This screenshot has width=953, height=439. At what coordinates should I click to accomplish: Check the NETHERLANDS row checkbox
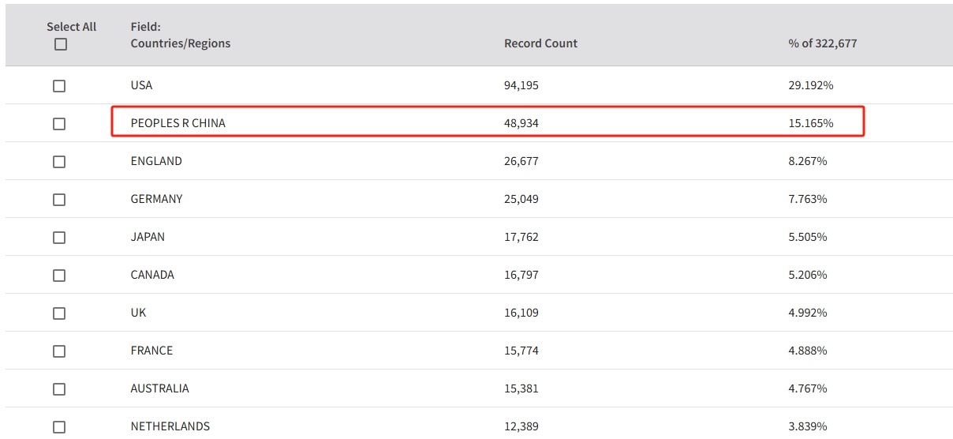tap(59, 427)
